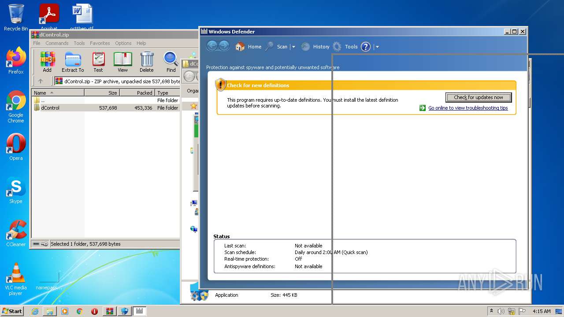Viewport: 564px width, 317px height.
Task: Expand the Help options dropdown arrow
Action: (377, 47)
